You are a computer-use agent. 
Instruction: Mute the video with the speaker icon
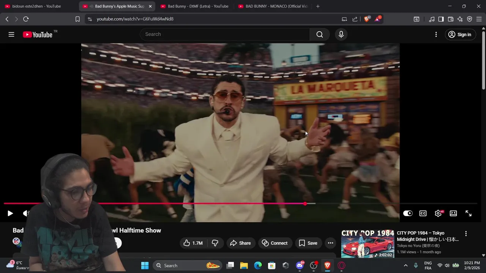coord(25,213)
